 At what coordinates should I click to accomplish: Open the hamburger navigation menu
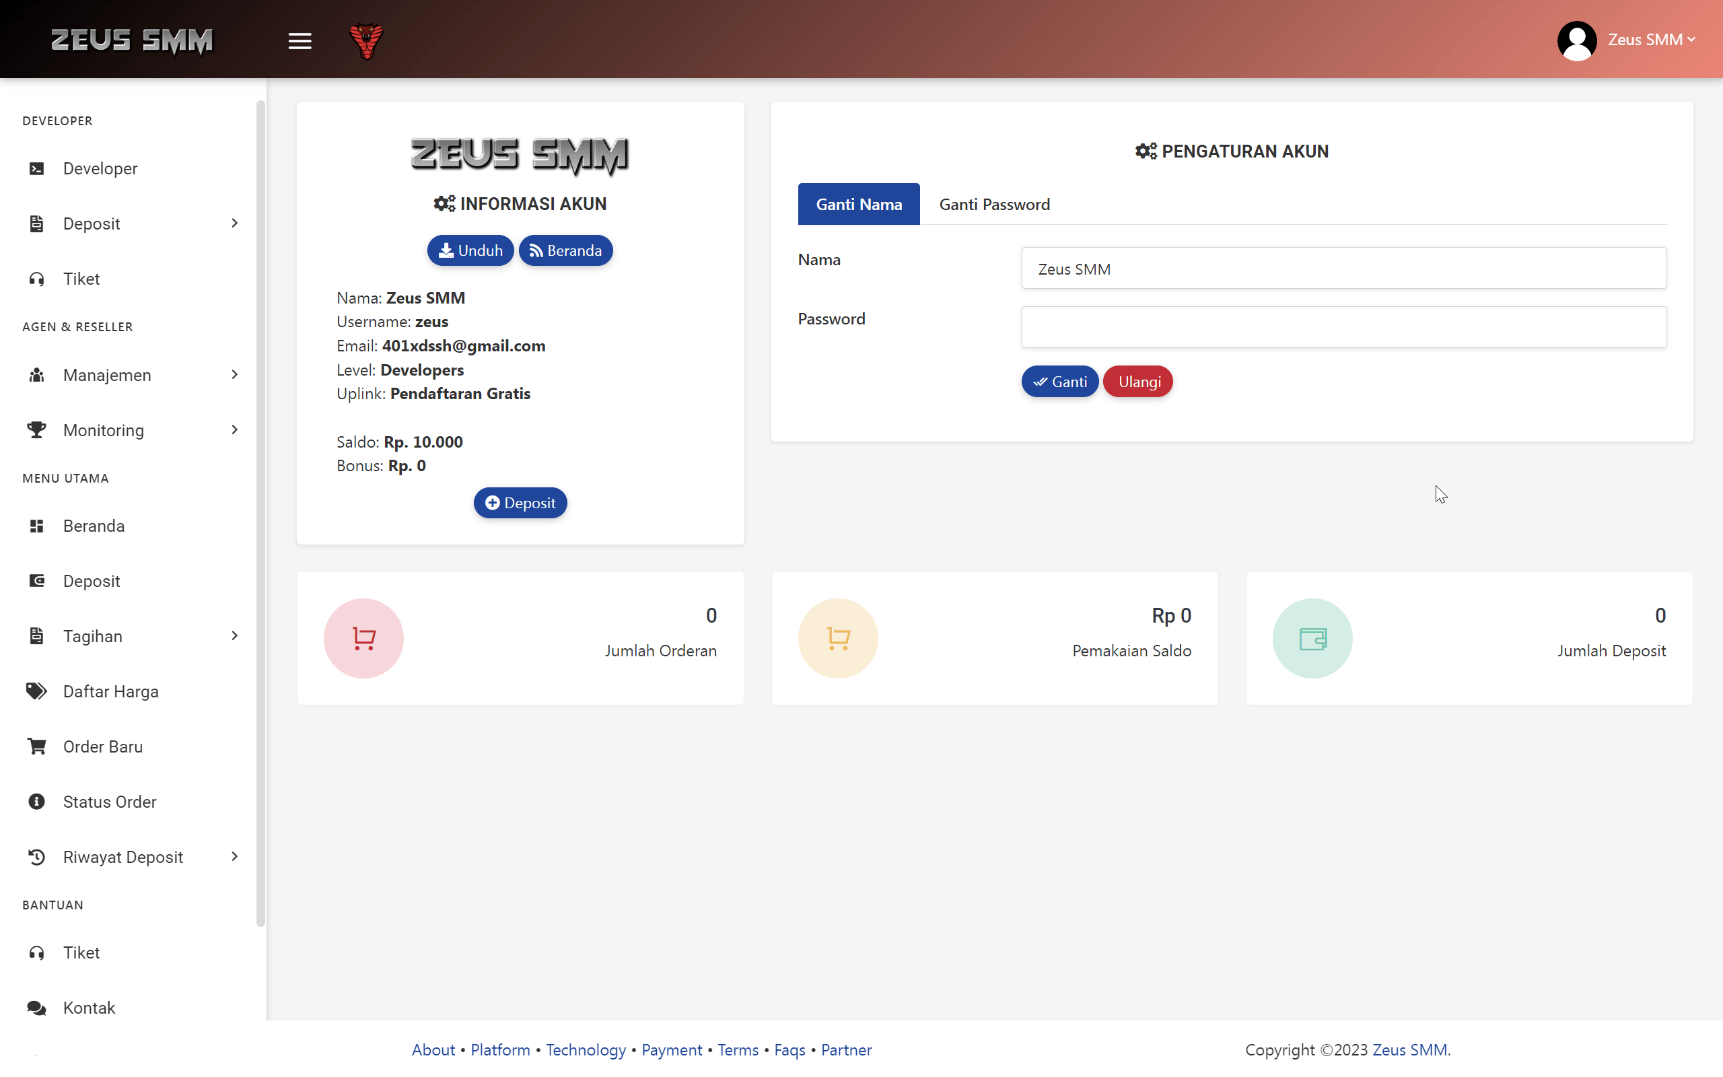pos(300,40)
